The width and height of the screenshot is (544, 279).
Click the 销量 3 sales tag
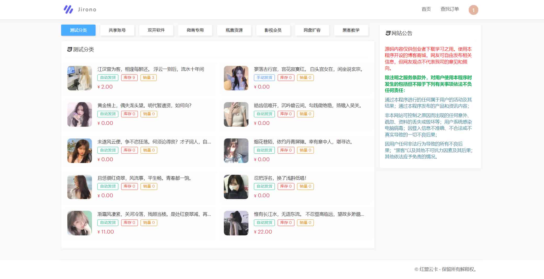click(x=149, y=78)
